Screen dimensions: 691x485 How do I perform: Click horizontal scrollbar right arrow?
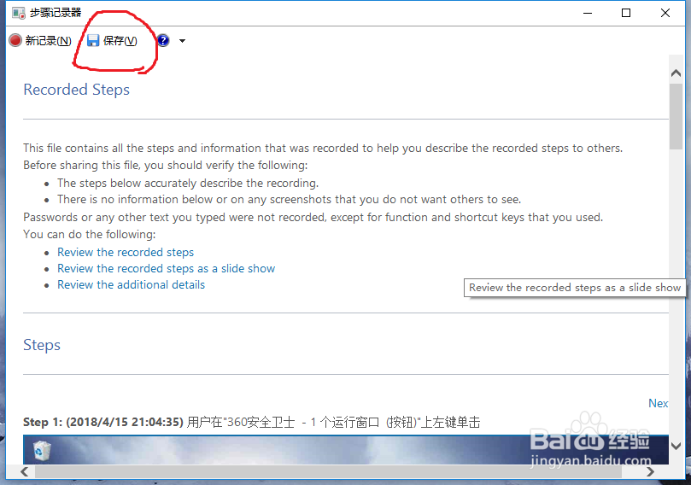pos(650,472)
